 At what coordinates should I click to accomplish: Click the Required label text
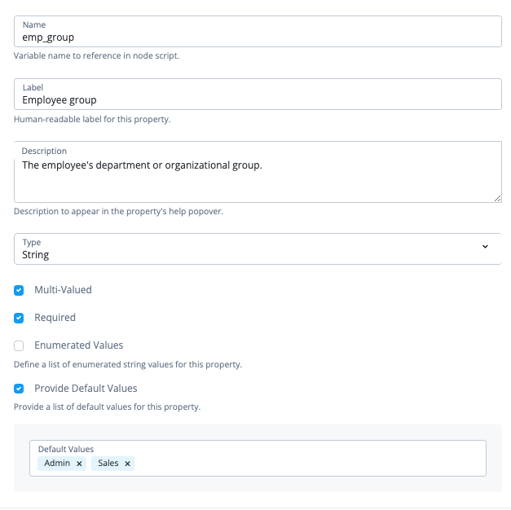[55, 318]
